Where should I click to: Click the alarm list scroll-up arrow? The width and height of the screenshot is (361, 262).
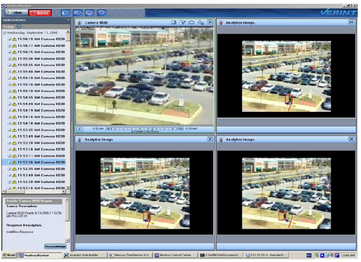pos(68,31)
